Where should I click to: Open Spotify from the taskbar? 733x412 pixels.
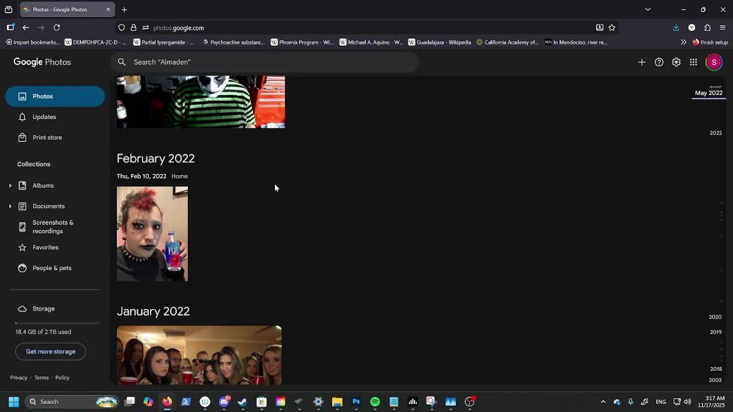(x=375, y=402)
